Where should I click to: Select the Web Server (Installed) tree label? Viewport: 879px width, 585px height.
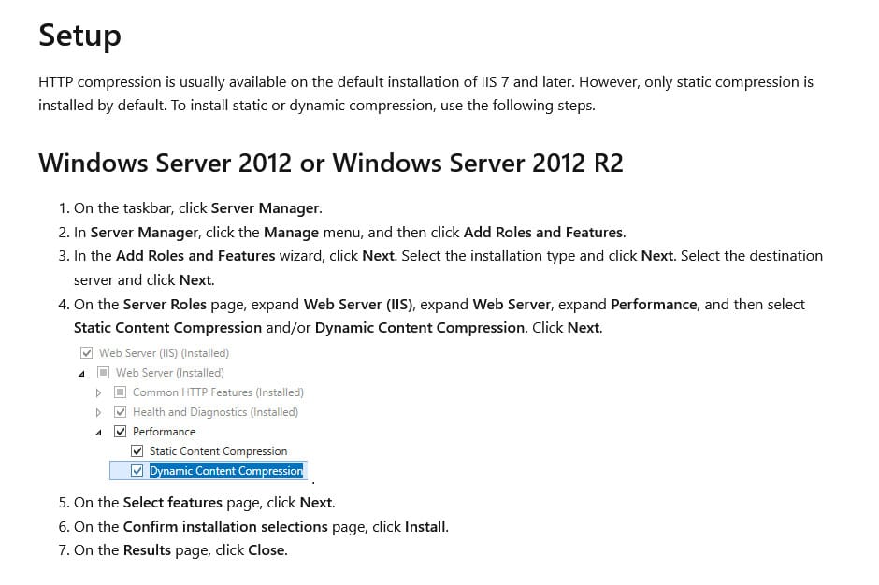[169, 373]
